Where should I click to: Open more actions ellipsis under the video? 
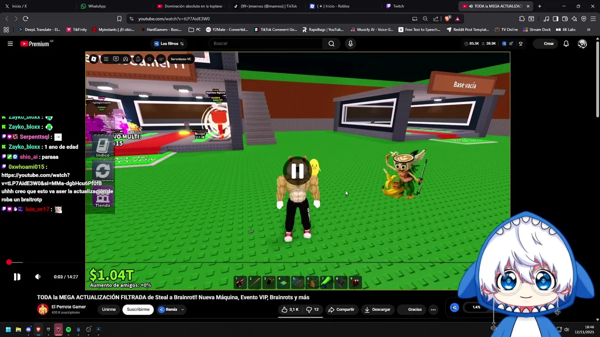pos(433,309)
